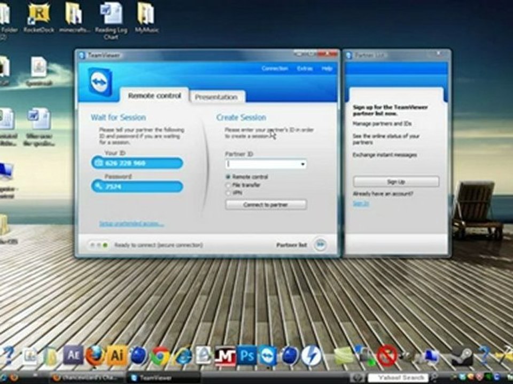Open the Extras menu
This screenshot has width=513, height=384.
click(x=305, y=68)
